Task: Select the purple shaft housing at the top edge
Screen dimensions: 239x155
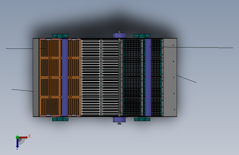Action: 119,35
